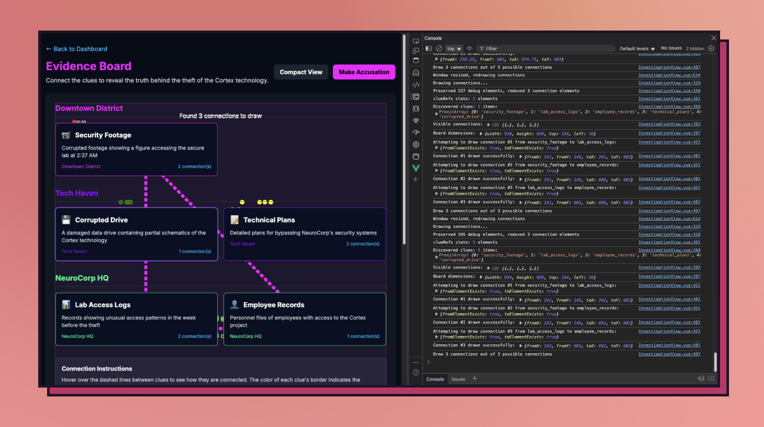Open the help icon at sidebar bottom

415,371
